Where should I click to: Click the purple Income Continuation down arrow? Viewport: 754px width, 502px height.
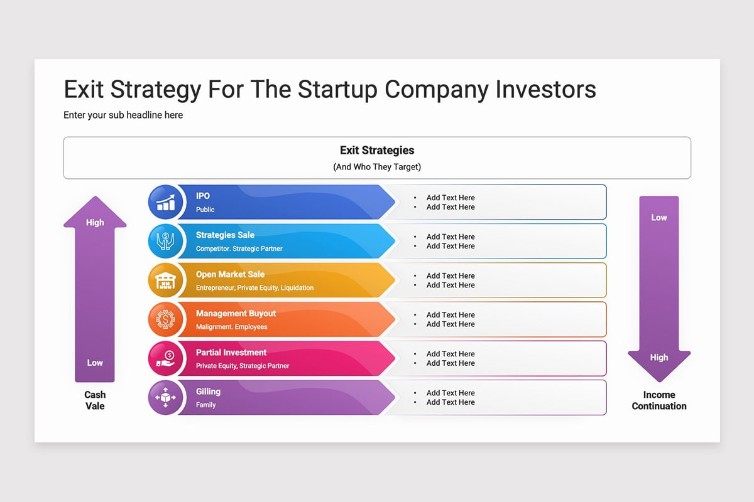click(659, 289)
